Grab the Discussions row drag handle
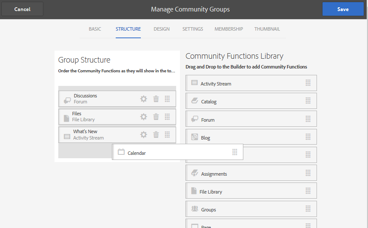This screenshot has height=228, width=368. point(167,99)
